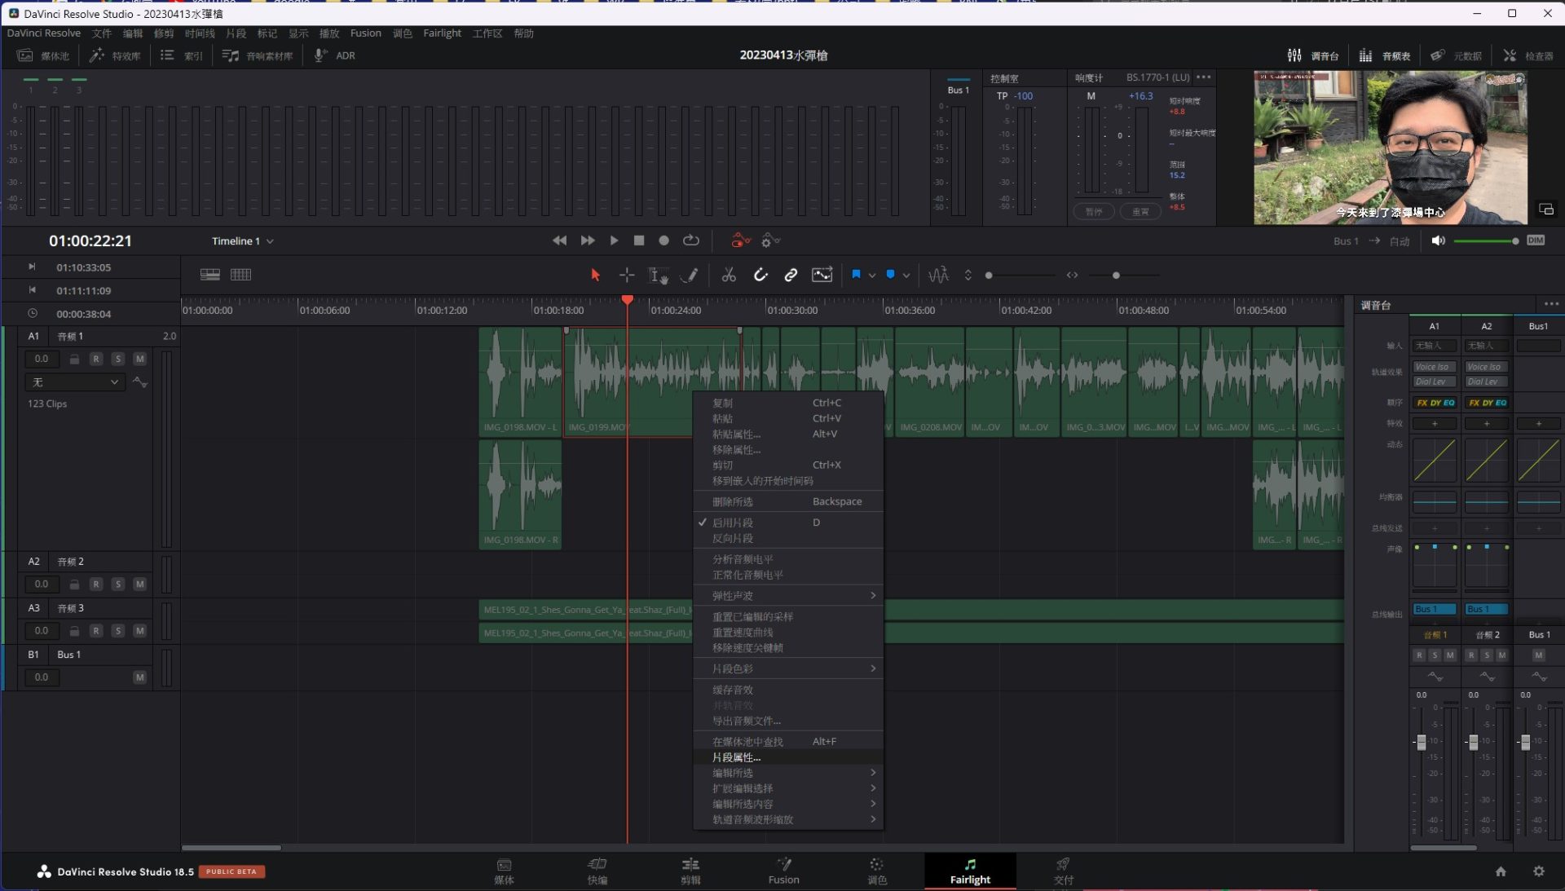Open 特效库 effects library panel
Viewport: 1565px width, 891px height.
pos(115,55)
